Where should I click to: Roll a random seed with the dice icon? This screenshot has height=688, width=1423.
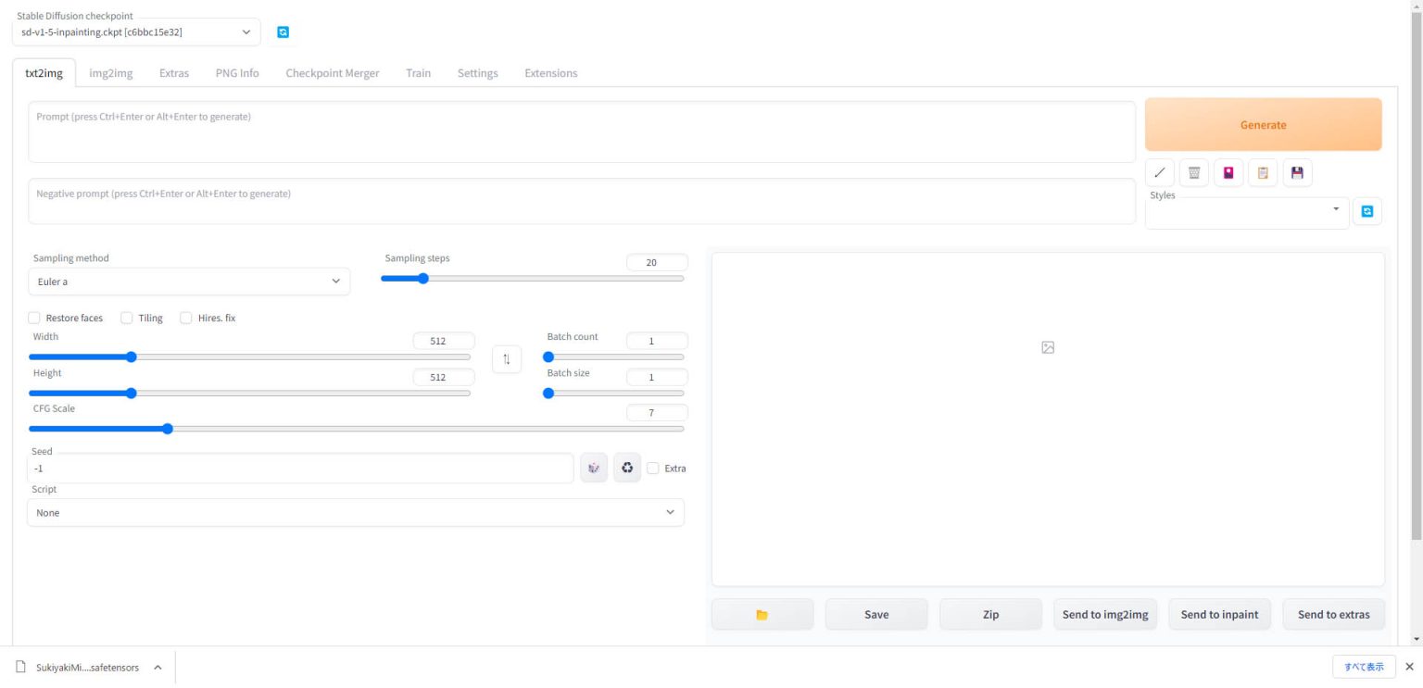(593, 468)
